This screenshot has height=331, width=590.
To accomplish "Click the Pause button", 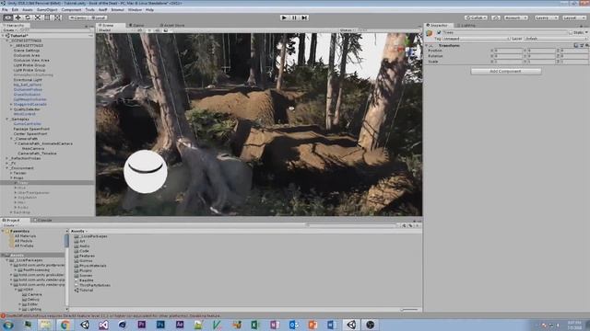I will (294, 17).
